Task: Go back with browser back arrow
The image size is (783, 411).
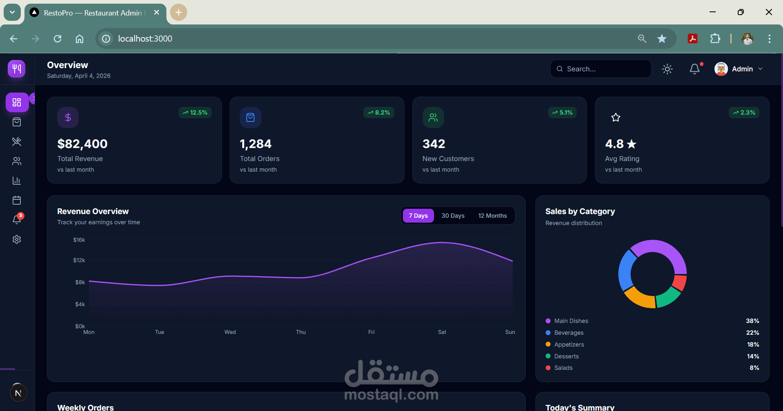Action: [x=13, y=39]
